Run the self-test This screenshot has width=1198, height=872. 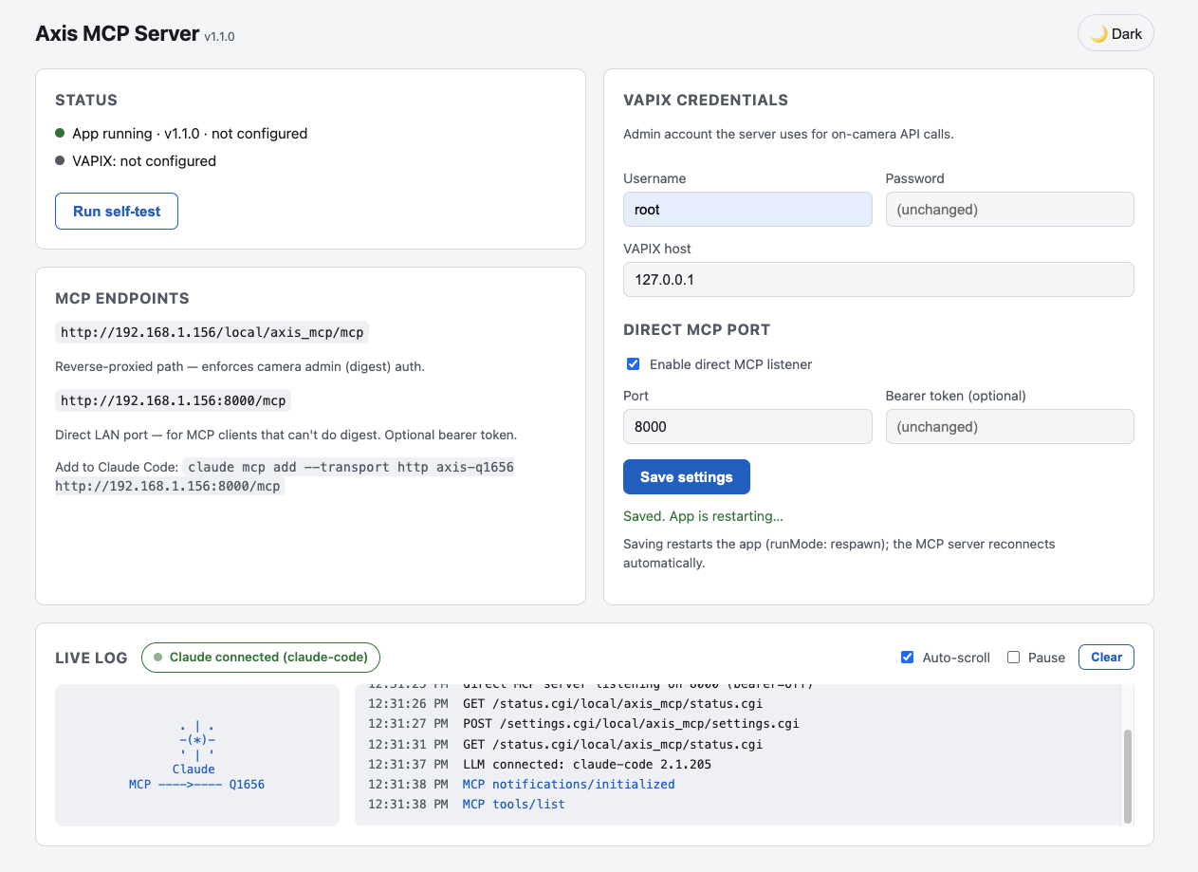tap(117, 212)
